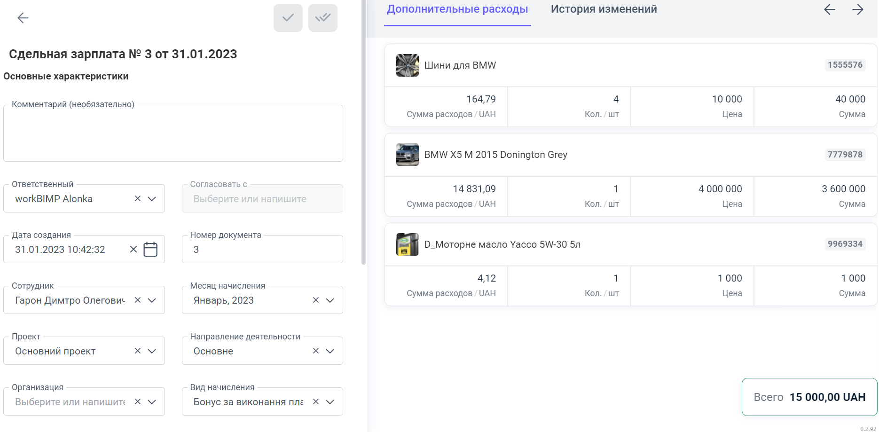
Task: Open BMW X5 M 2015 Donington Grey item
Action: (495, 155)
